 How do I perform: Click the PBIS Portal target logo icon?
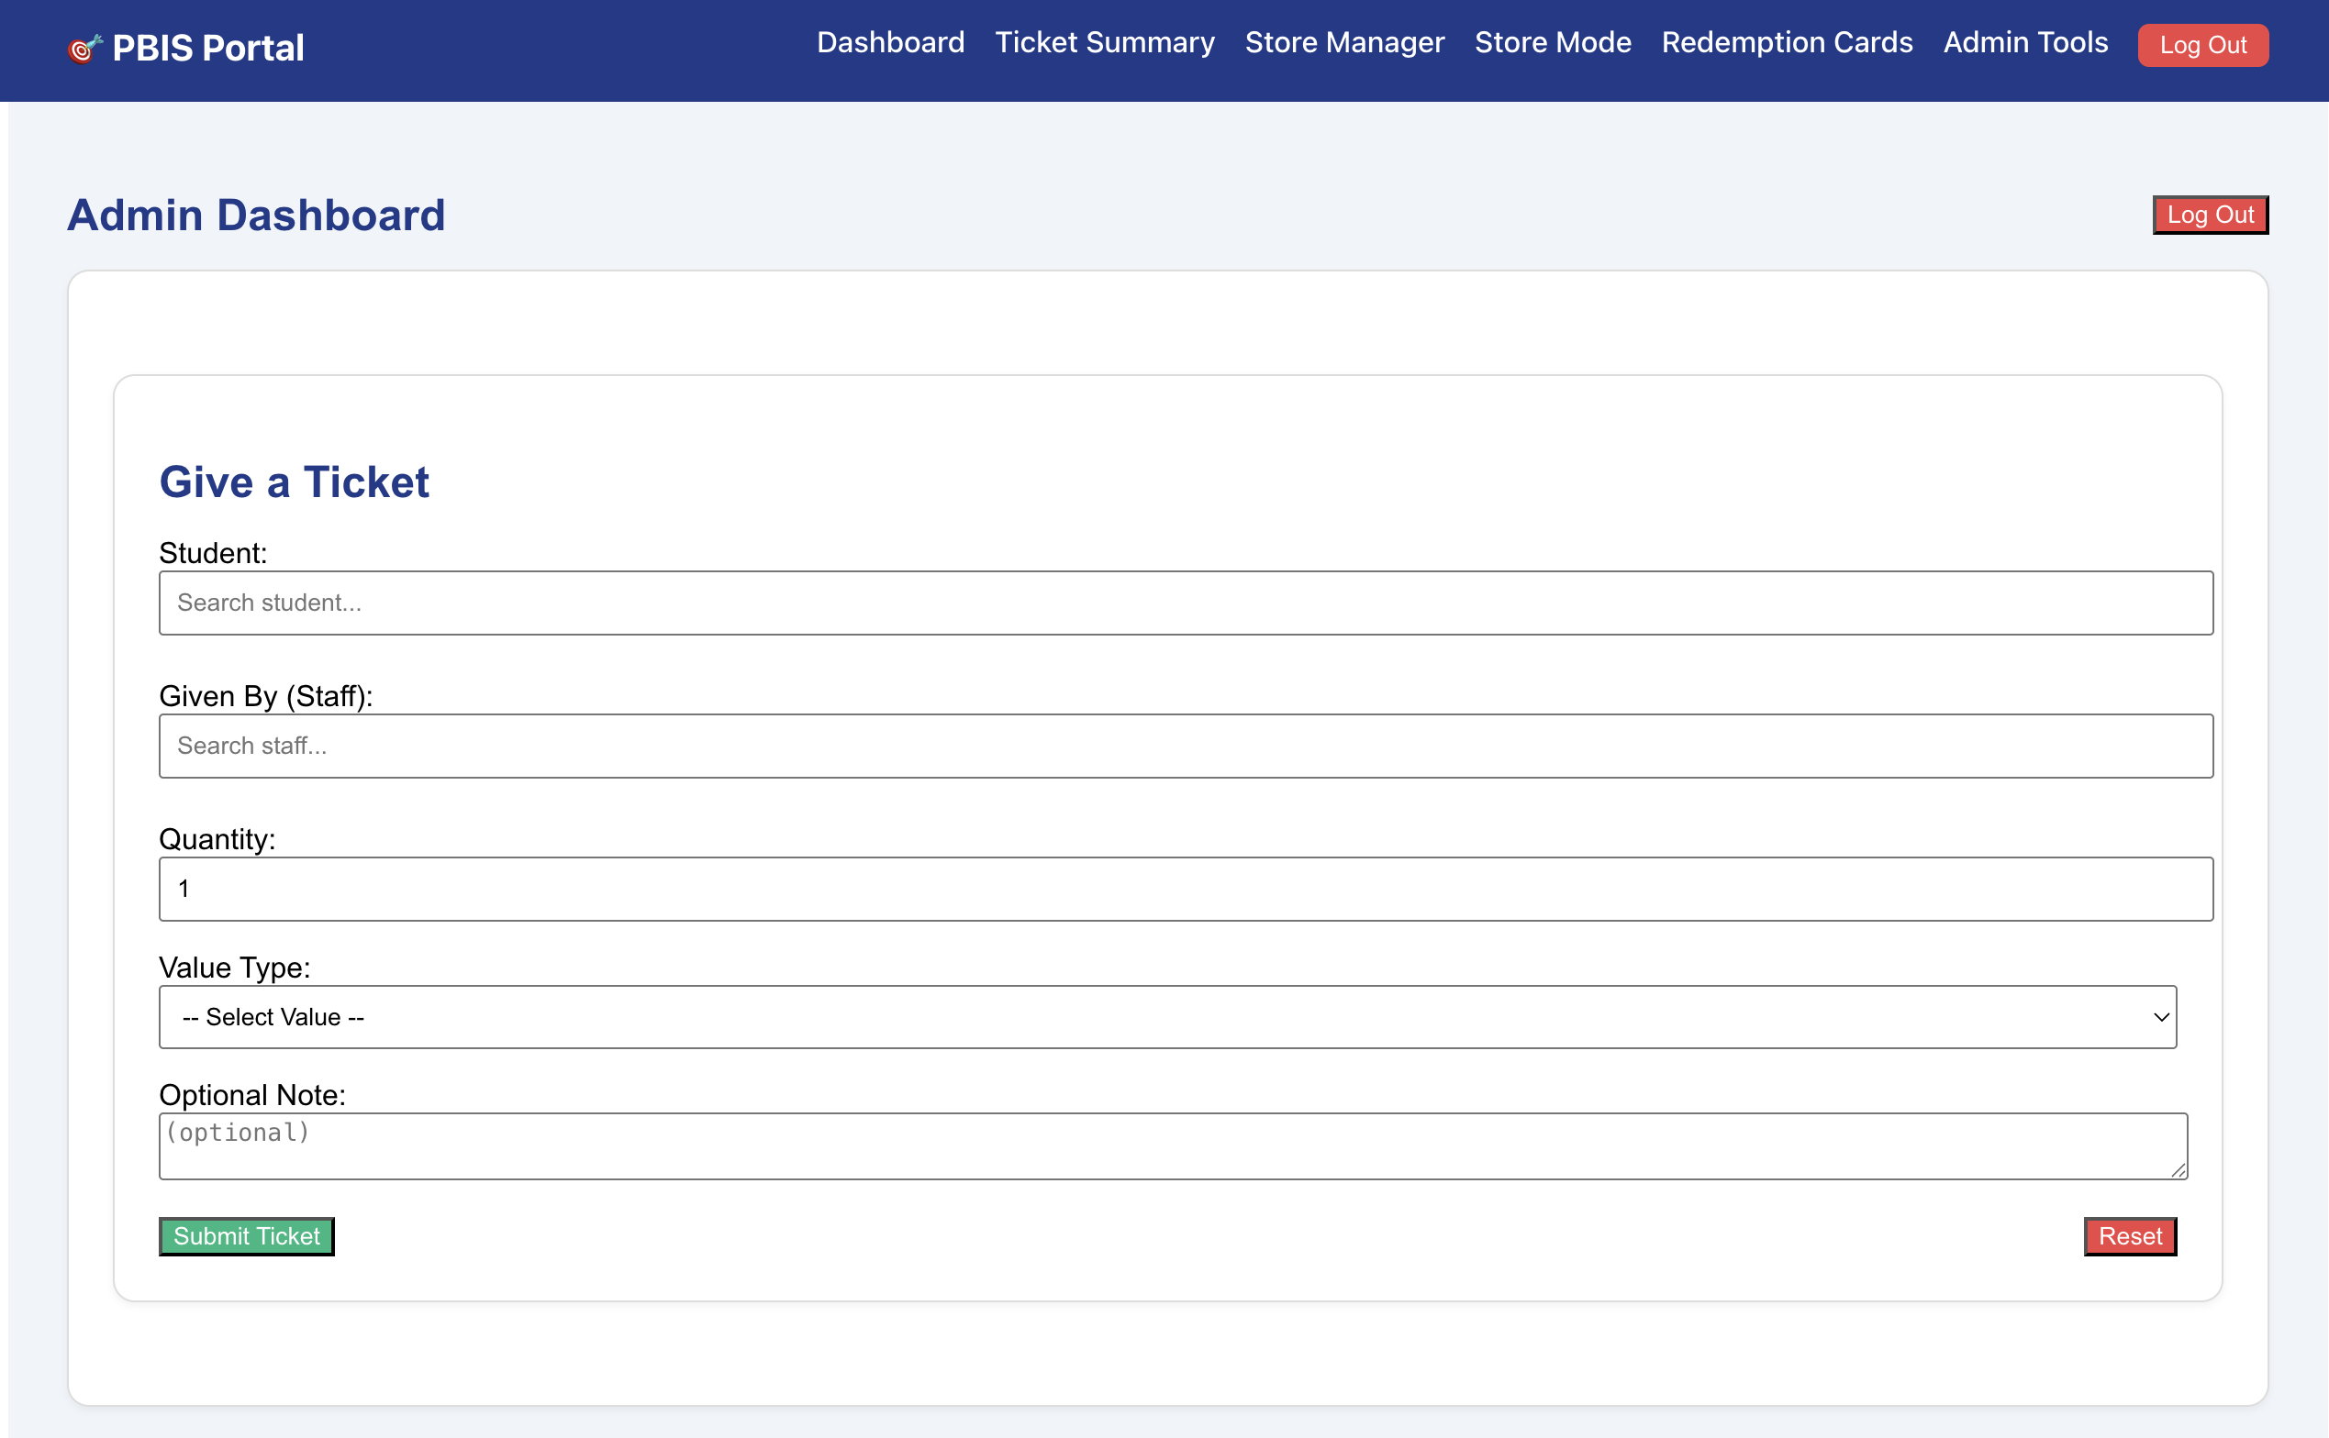84,48
